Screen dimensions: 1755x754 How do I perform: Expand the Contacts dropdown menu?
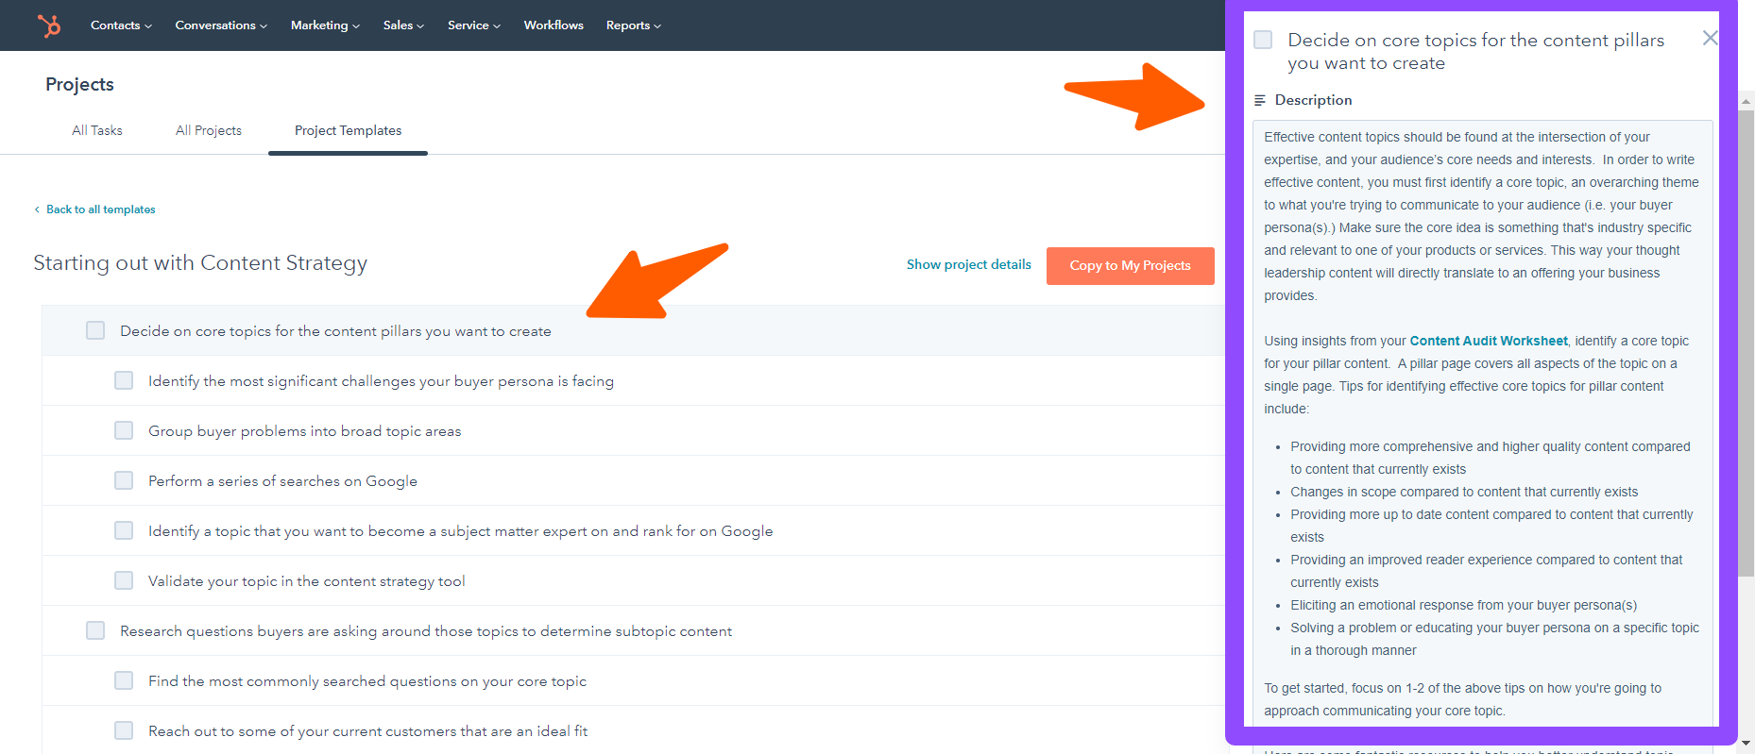coord(121,25)
